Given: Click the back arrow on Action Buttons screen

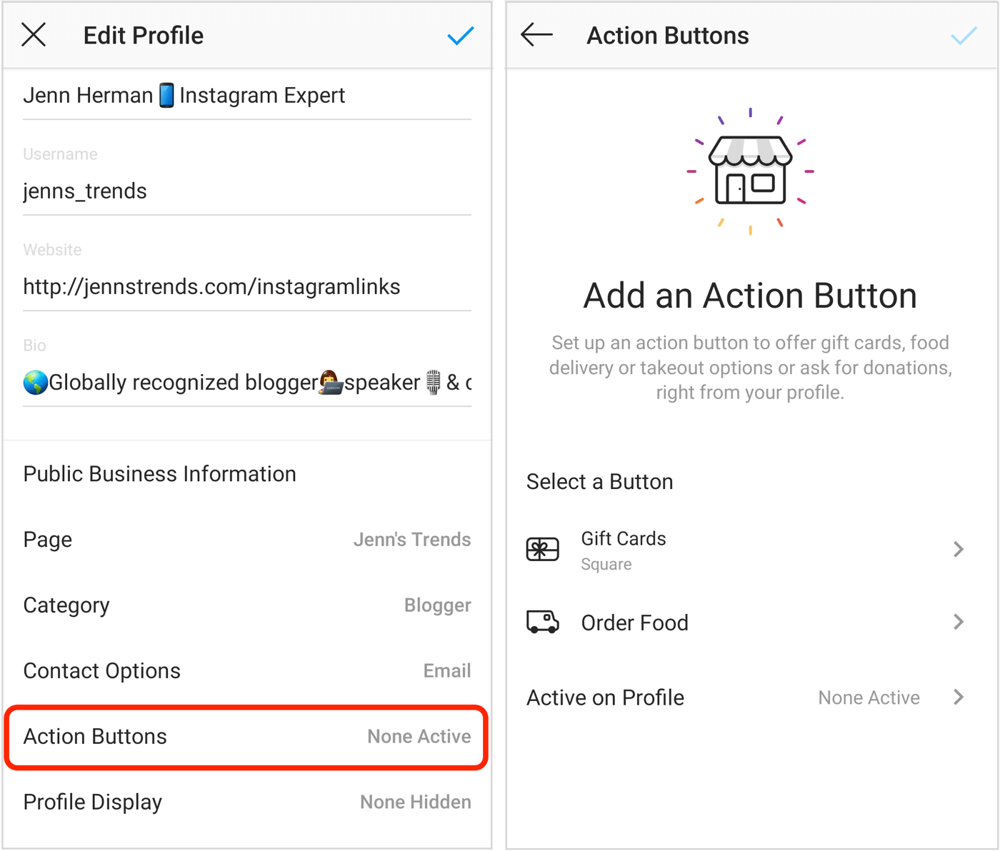Looking at the screenshot, I should (536, 34).
